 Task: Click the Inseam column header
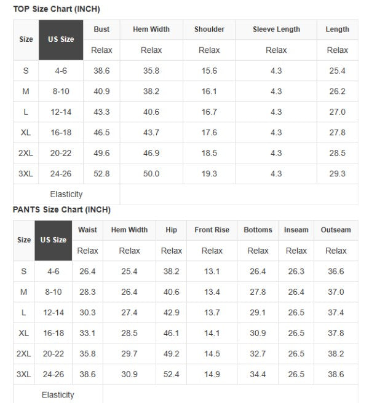296,230
